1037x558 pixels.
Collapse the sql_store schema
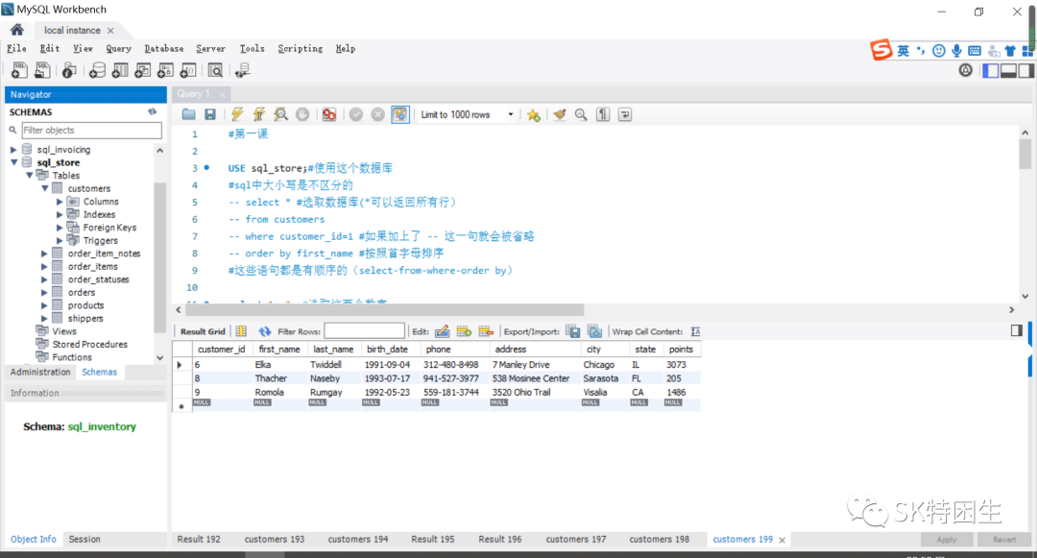point(13,162)
